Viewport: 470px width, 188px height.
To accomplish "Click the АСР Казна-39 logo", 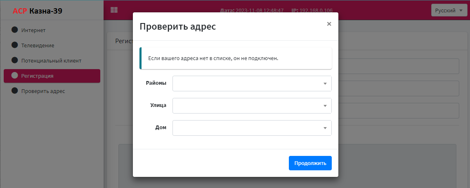I will click(38, 11).
